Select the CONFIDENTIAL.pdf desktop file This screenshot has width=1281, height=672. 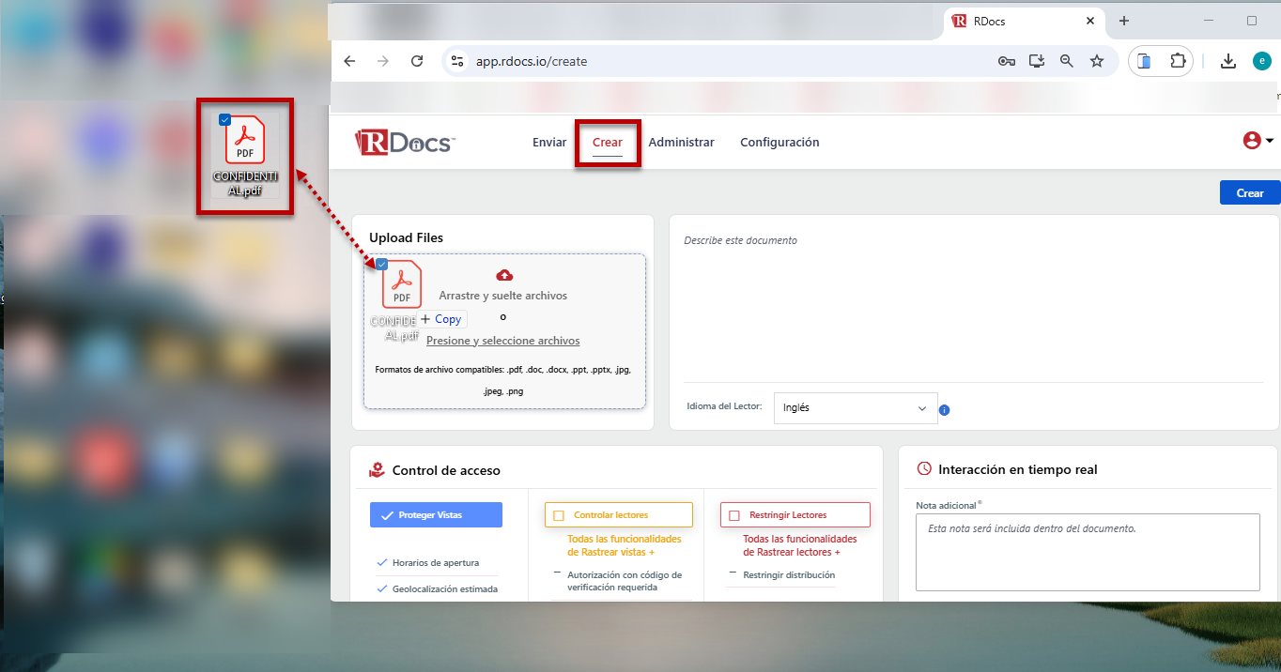click(244, 155)
